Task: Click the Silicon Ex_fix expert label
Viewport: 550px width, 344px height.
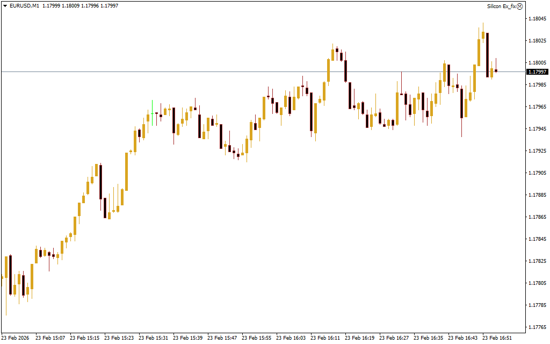Action: [501, 6]
